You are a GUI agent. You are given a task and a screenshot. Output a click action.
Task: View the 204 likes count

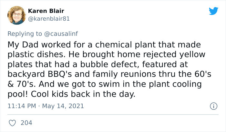(26, 123)
